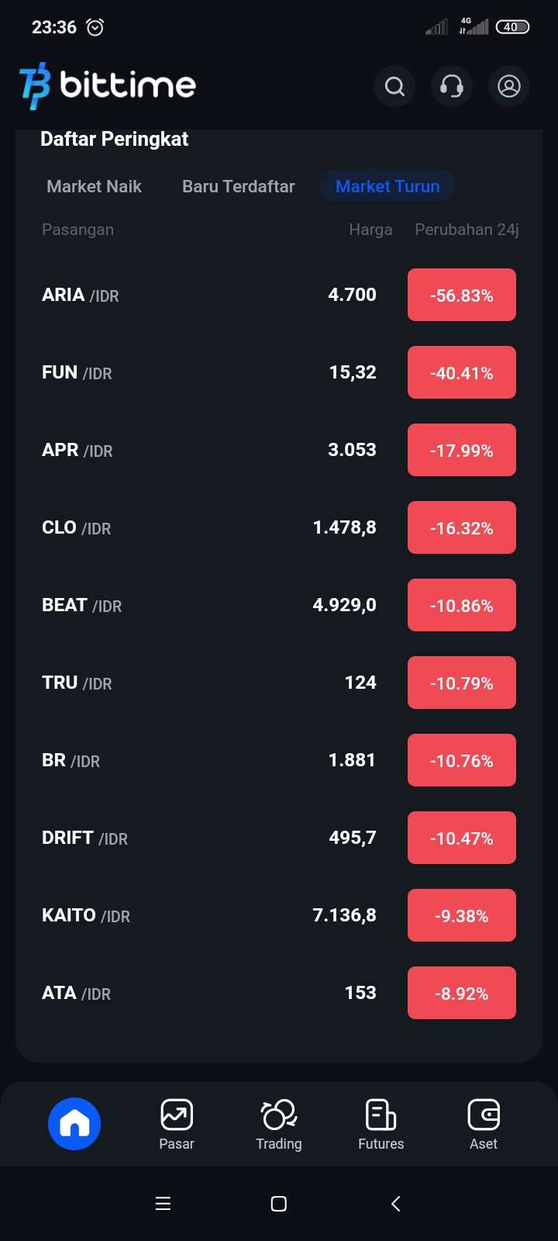Image resolution: width=558 pixels, height=1241 pixels.
Task: Tap the -8.92% badge for ATA
Action: coord(462,993)
